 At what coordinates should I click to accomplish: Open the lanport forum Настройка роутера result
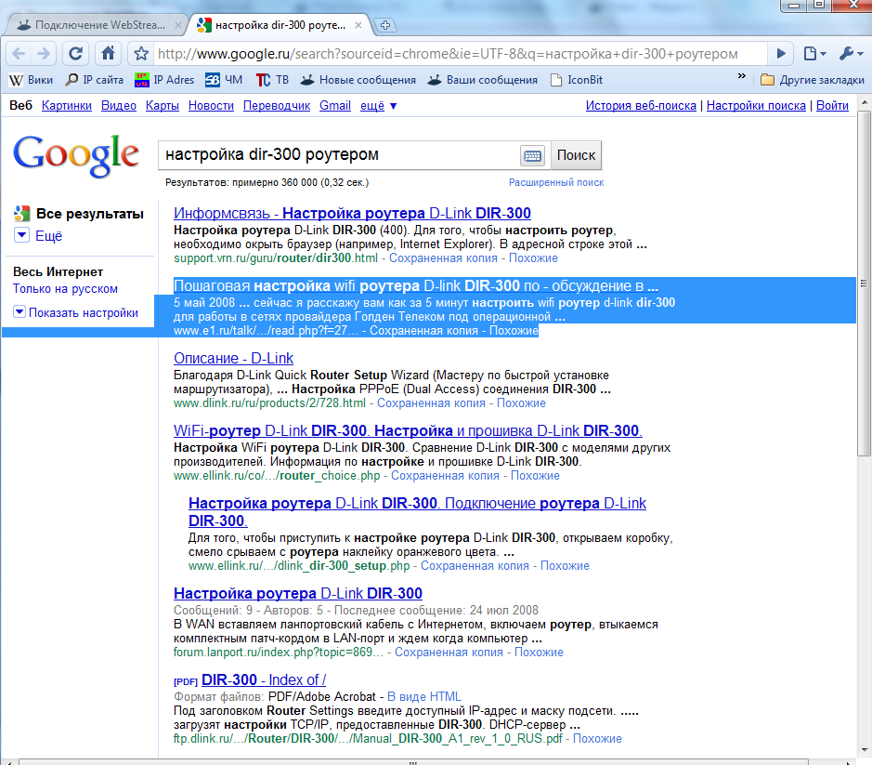tap(298, 593)
